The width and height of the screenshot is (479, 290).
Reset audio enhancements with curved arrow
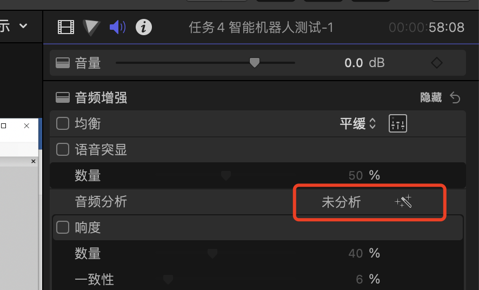[x=455, y=98]
